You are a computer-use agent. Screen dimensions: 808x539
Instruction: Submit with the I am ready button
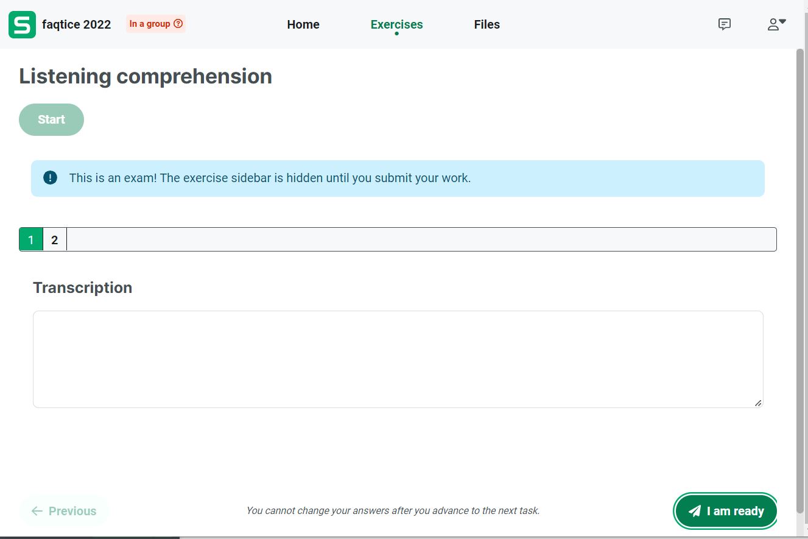[726, 511]
